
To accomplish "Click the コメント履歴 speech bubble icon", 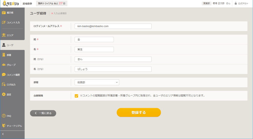I will [4, 75].
